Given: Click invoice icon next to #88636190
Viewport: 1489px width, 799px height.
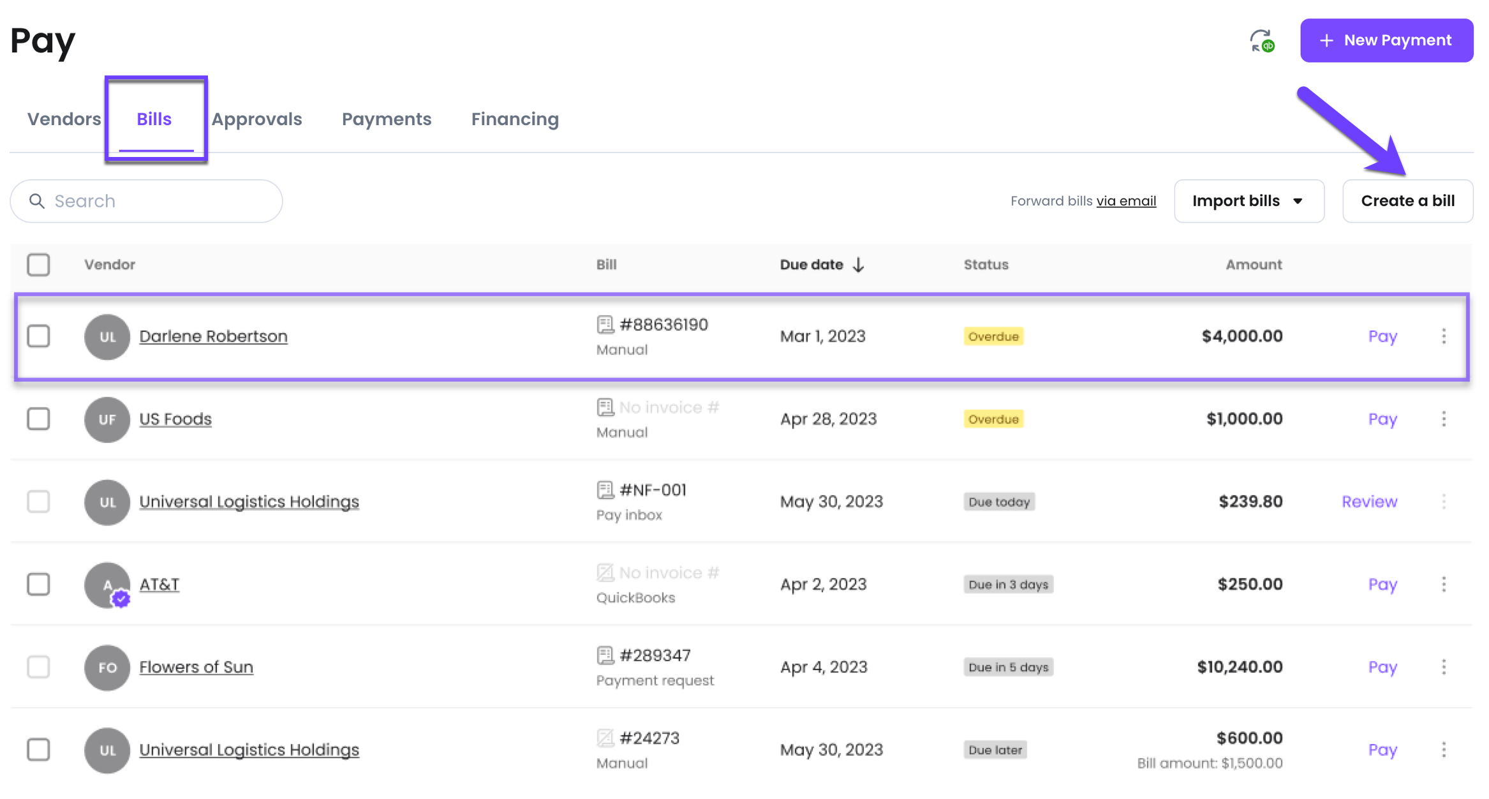Looking at the screenshot, I should click(x=605, y=325).
